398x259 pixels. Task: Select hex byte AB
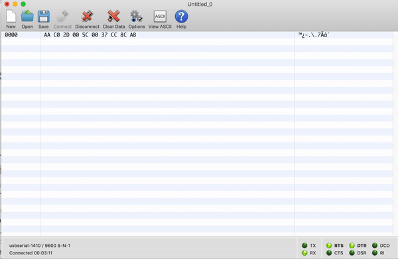tap(133, 35)
